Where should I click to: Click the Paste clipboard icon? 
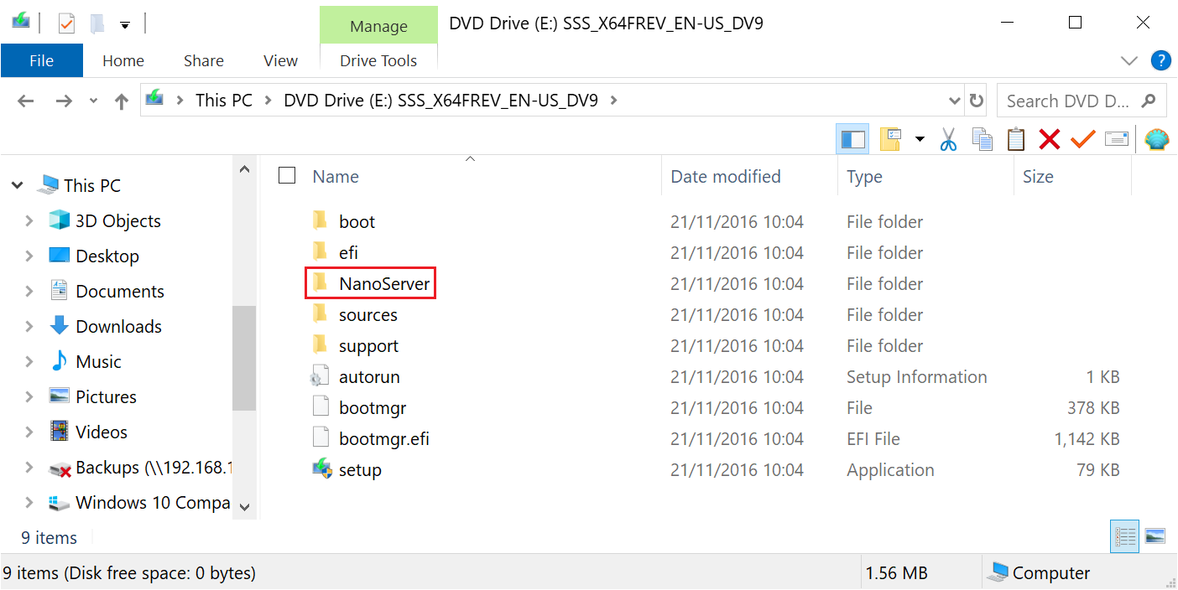click(1015, 139)
